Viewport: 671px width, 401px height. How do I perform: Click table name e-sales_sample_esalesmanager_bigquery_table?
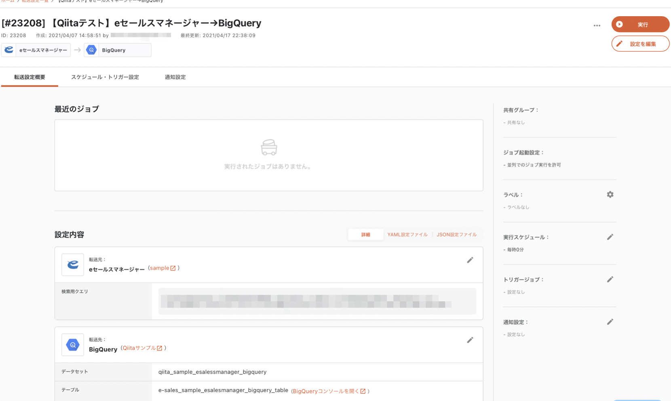(223, 391)
